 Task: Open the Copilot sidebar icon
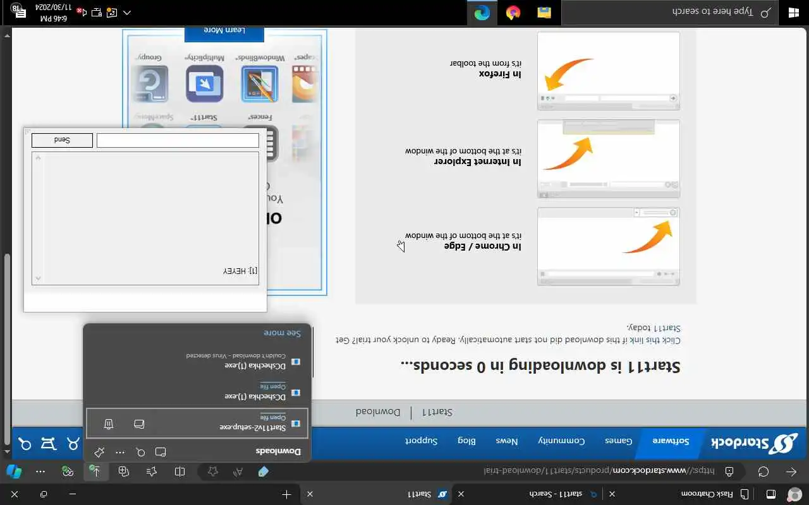point(13,472)
